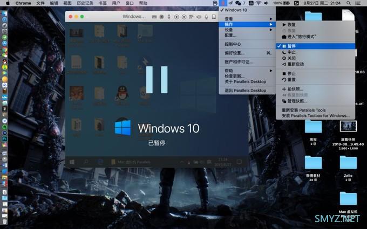
Task: Choose 配置... from Parallels menu
Action: 247,35
